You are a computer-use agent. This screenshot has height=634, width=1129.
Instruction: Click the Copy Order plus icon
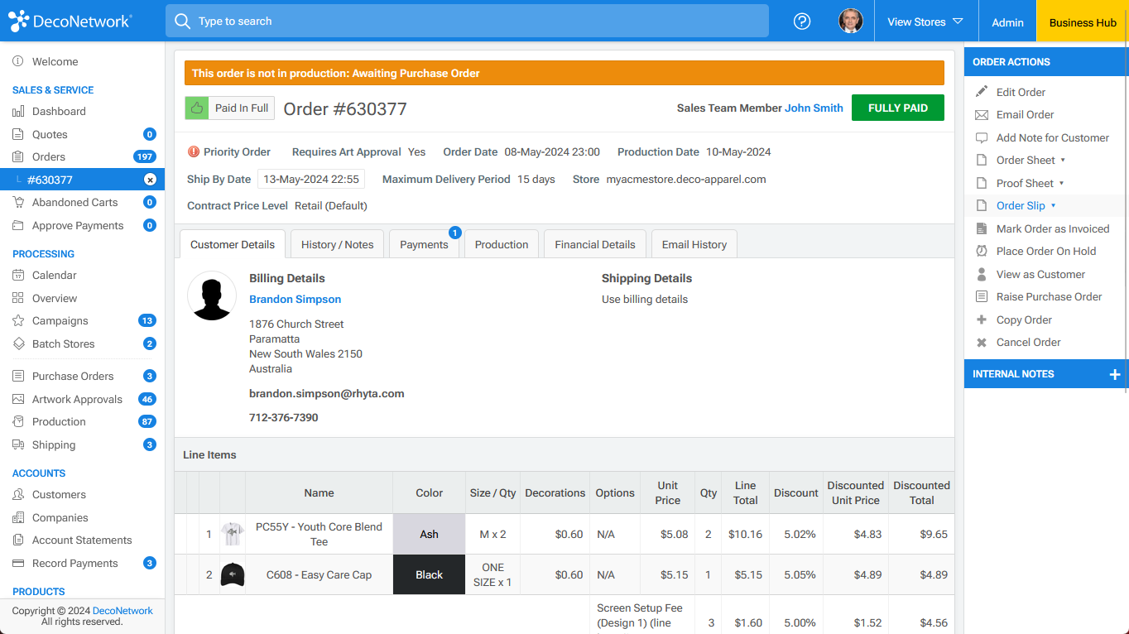click(x=980, y=319)
